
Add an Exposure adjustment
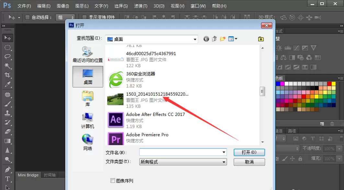(x=305, y=48)
